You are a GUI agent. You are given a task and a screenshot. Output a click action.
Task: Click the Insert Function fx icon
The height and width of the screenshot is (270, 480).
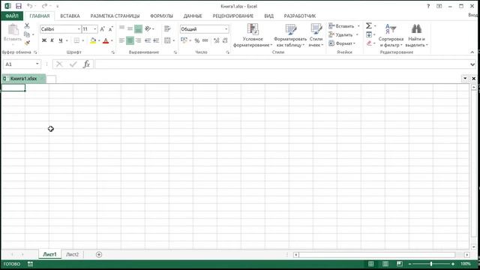click(x=87, y=64)
